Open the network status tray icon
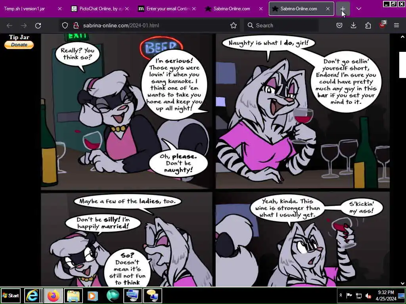Viewport: 406px width, 304px height. (x=359, y=296)
